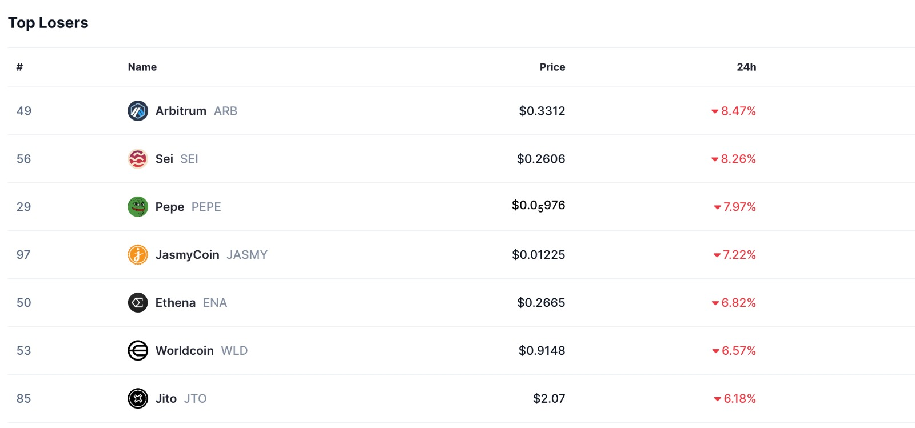Click the Pepe frog logo icon
This screenshot has width=915, height=428.
[138, 207]
